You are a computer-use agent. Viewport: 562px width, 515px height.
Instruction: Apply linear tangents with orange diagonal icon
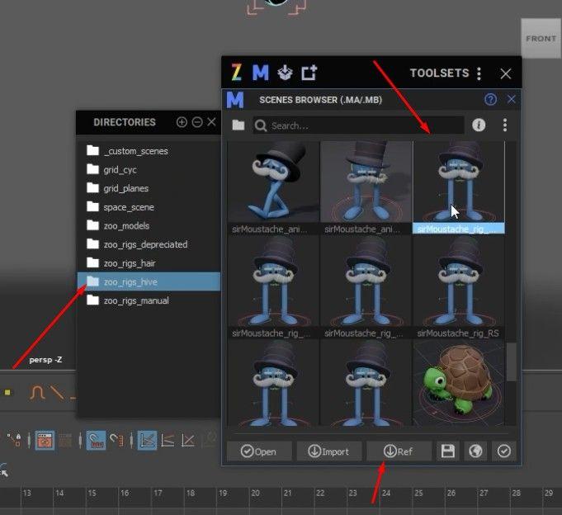(57, 392)
